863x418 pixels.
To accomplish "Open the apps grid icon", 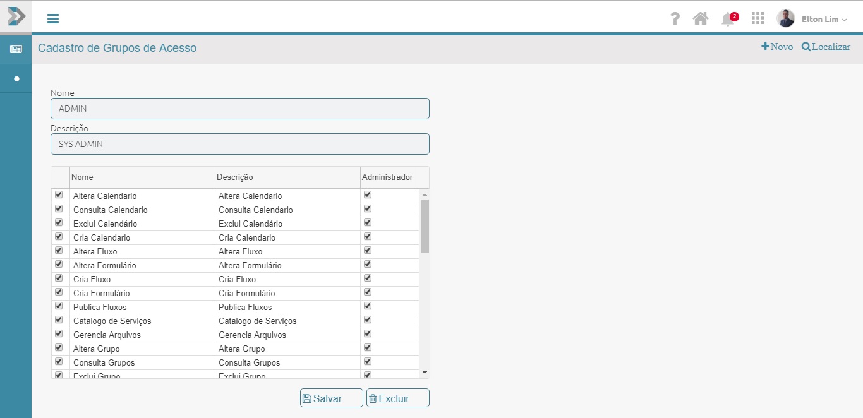I will (x=757, y=18).
